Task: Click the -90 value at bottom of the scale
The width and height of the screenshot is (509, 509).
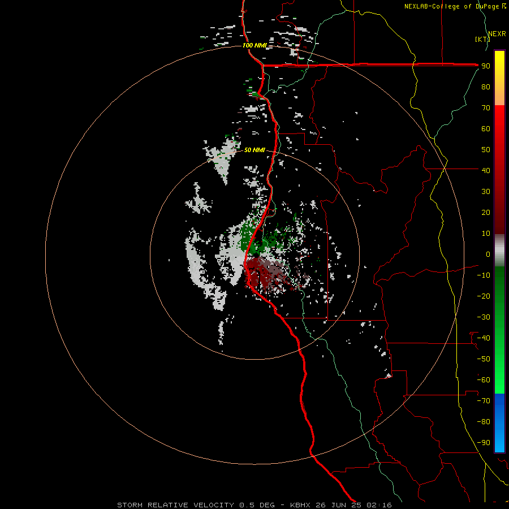Action: pos(484,443)
